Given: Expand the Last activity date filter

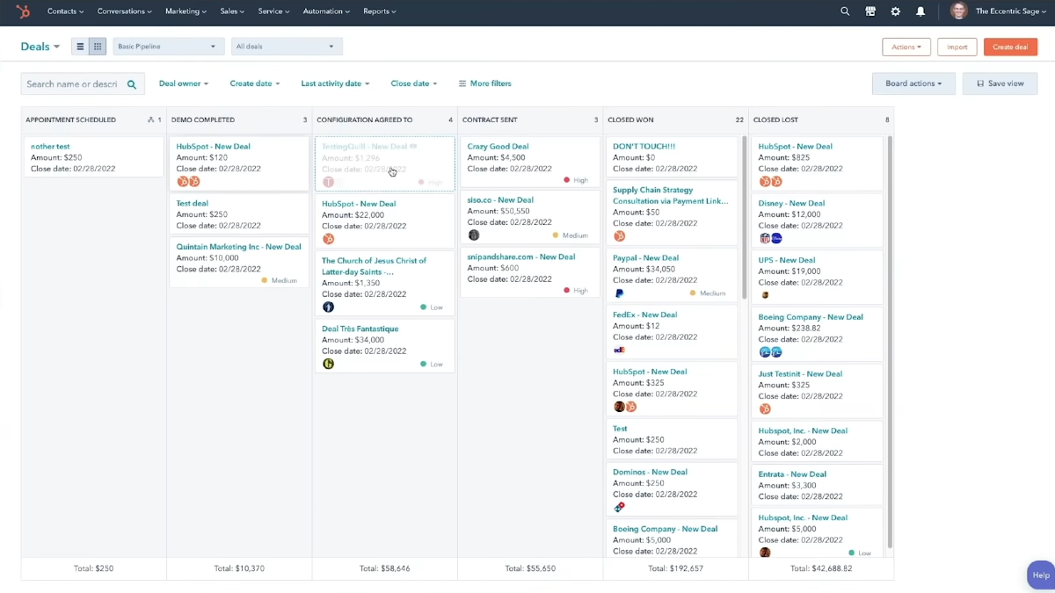Looking at the screenshot, I should coord(335,83).
